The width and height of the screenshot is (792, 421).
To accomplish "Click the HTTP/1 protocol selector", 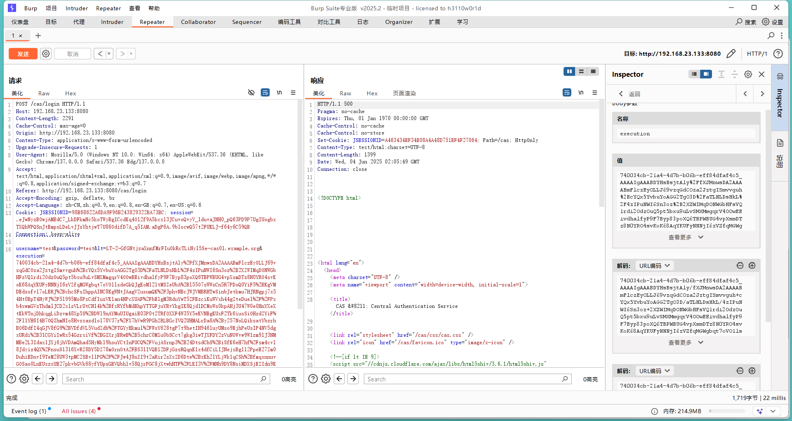I will (x=757, y=54).
